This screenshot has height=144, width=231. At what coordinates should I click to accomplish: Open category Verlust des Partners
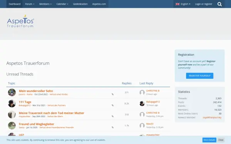coord(57,105)
